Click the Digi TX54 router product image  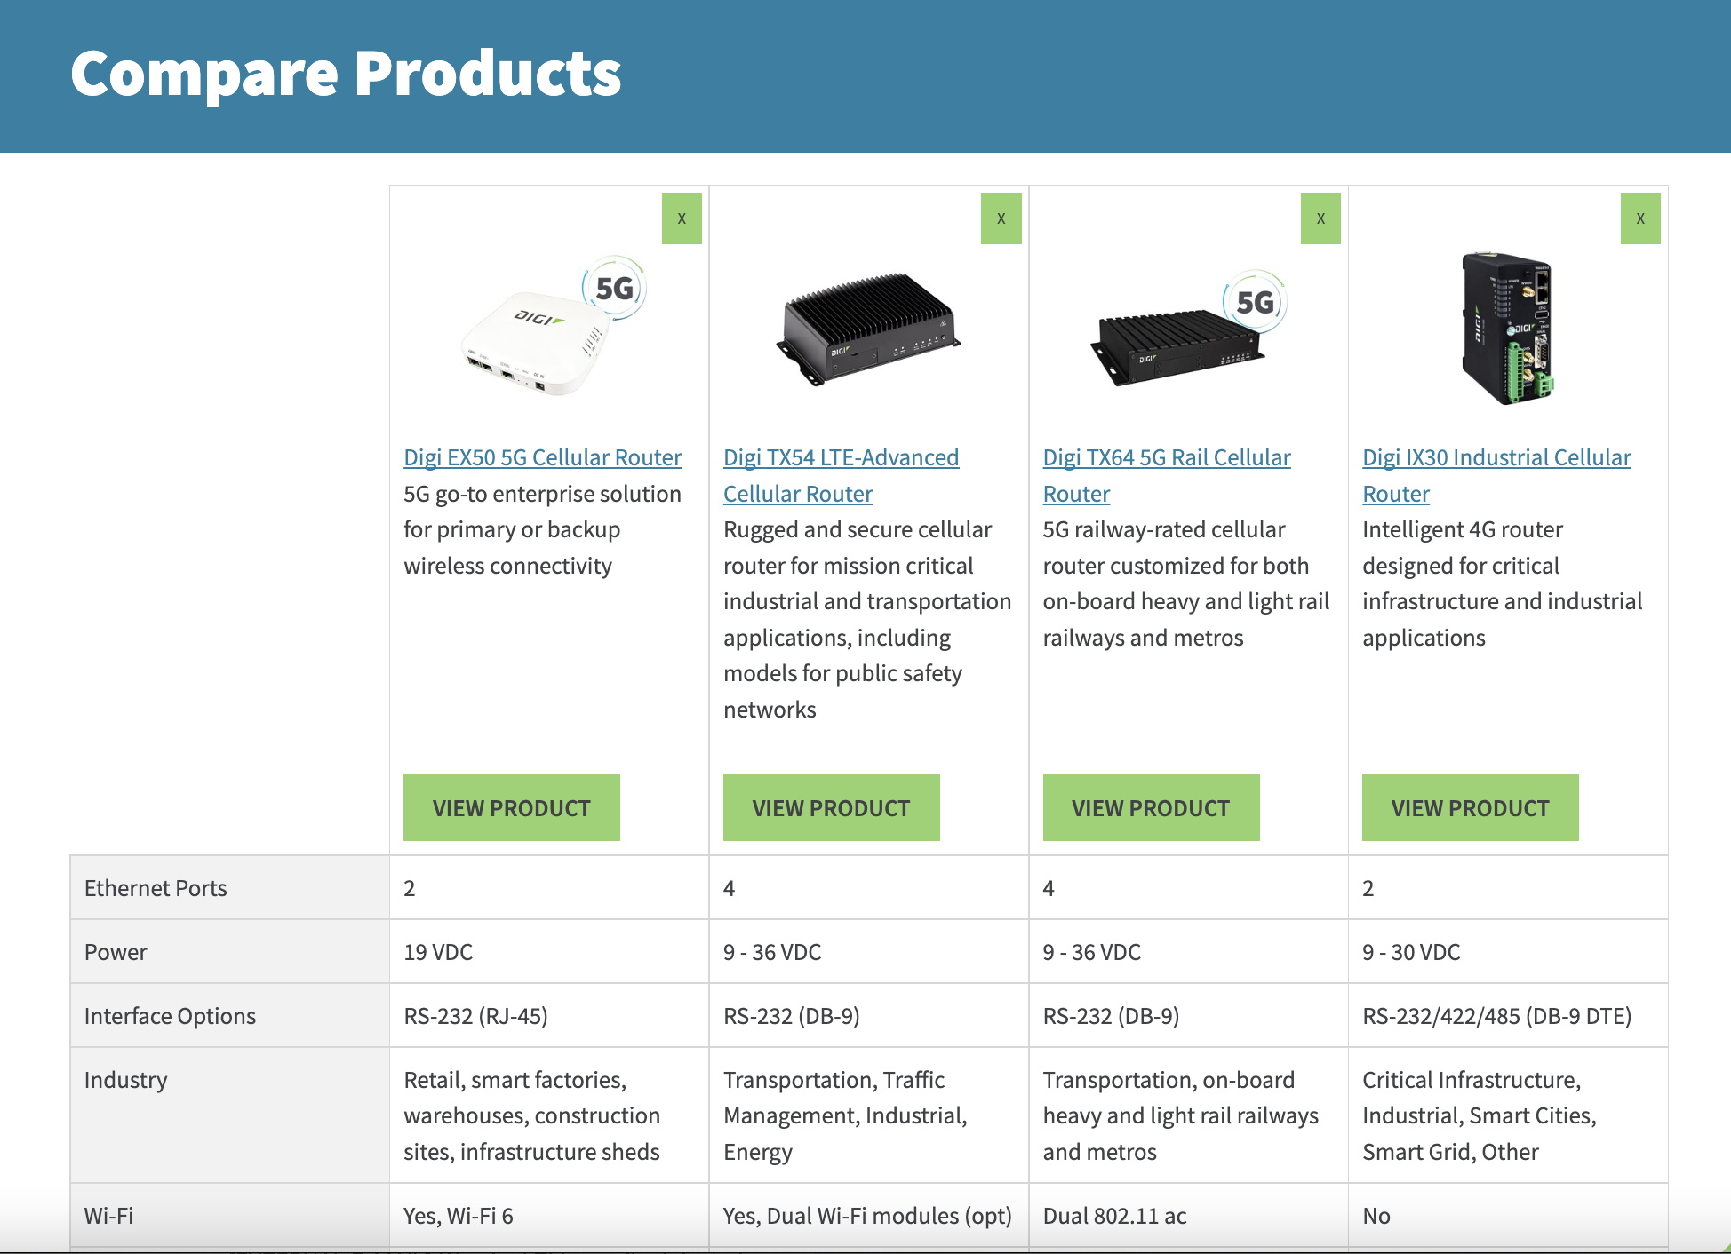(x=868, y=329)
